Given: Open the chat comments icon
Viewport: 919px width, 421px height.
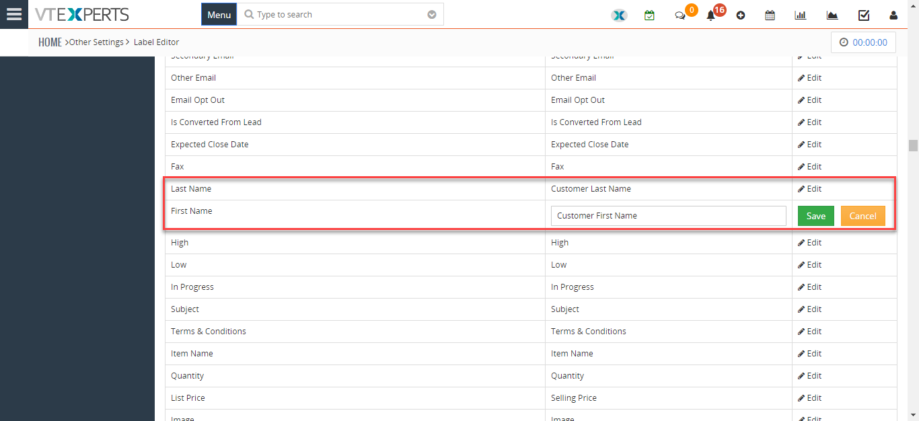Looking at the screenshot, I should 680,15.
